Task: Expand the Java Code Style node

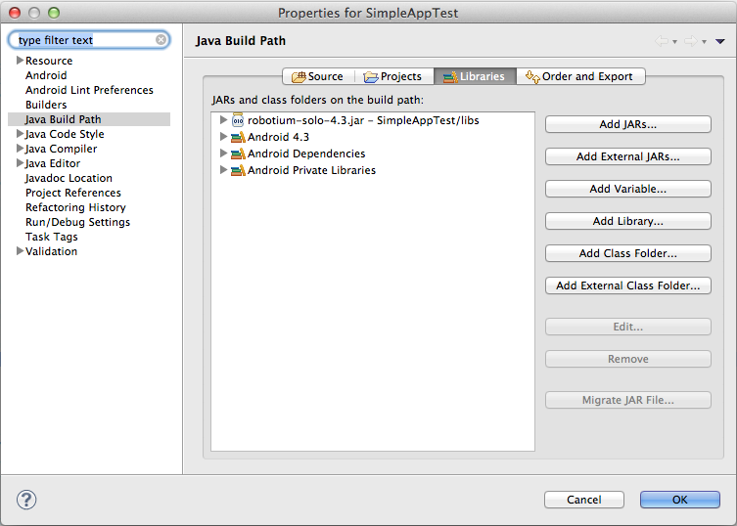Action: coord(20,134)
